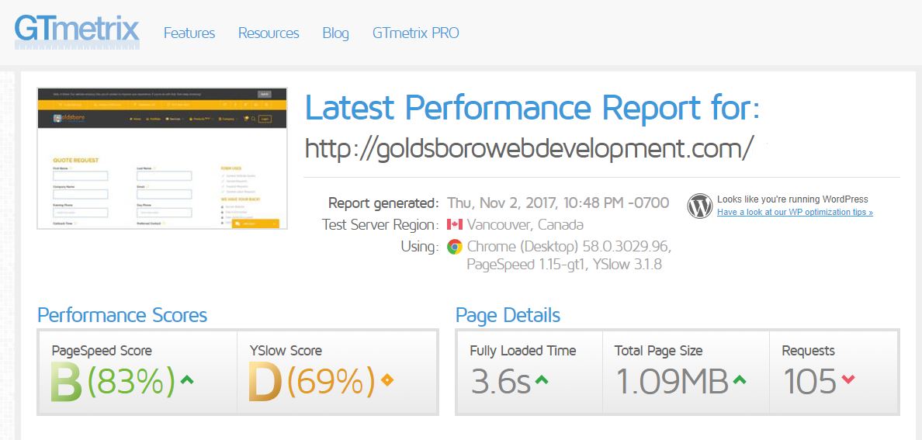Screen dimensions: 922x440
Task: Click the Requests label
Action: click(809, 352)
